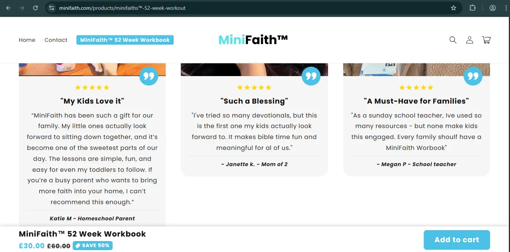Click the MiniFaith logo in header
The image size is (510, 252).
click(x=253, y=40)
